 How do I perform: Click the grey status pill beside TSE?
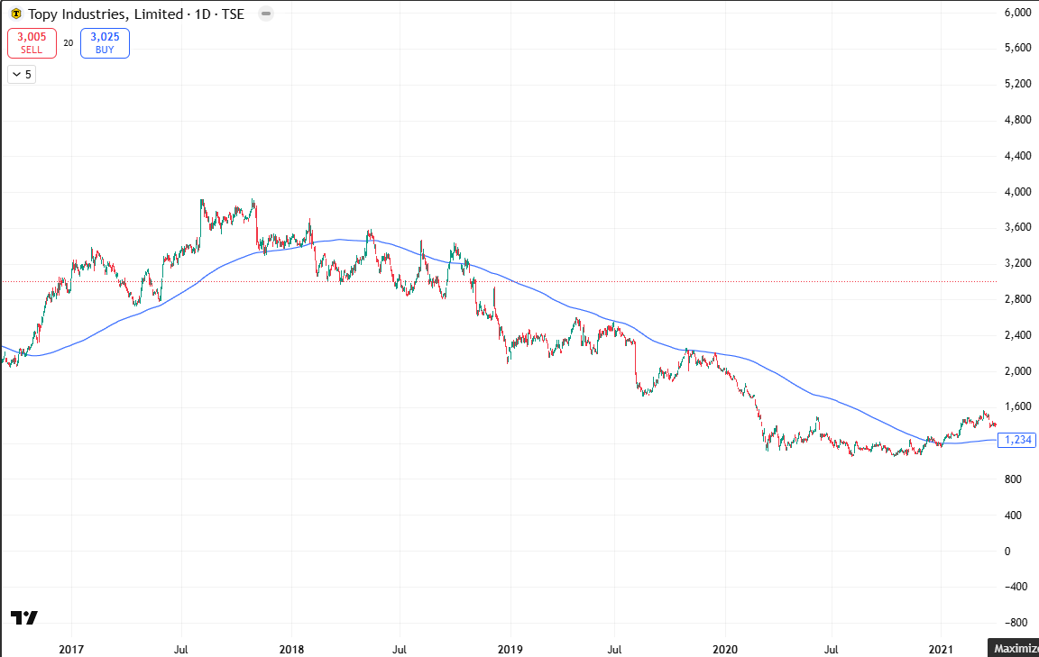266,14
